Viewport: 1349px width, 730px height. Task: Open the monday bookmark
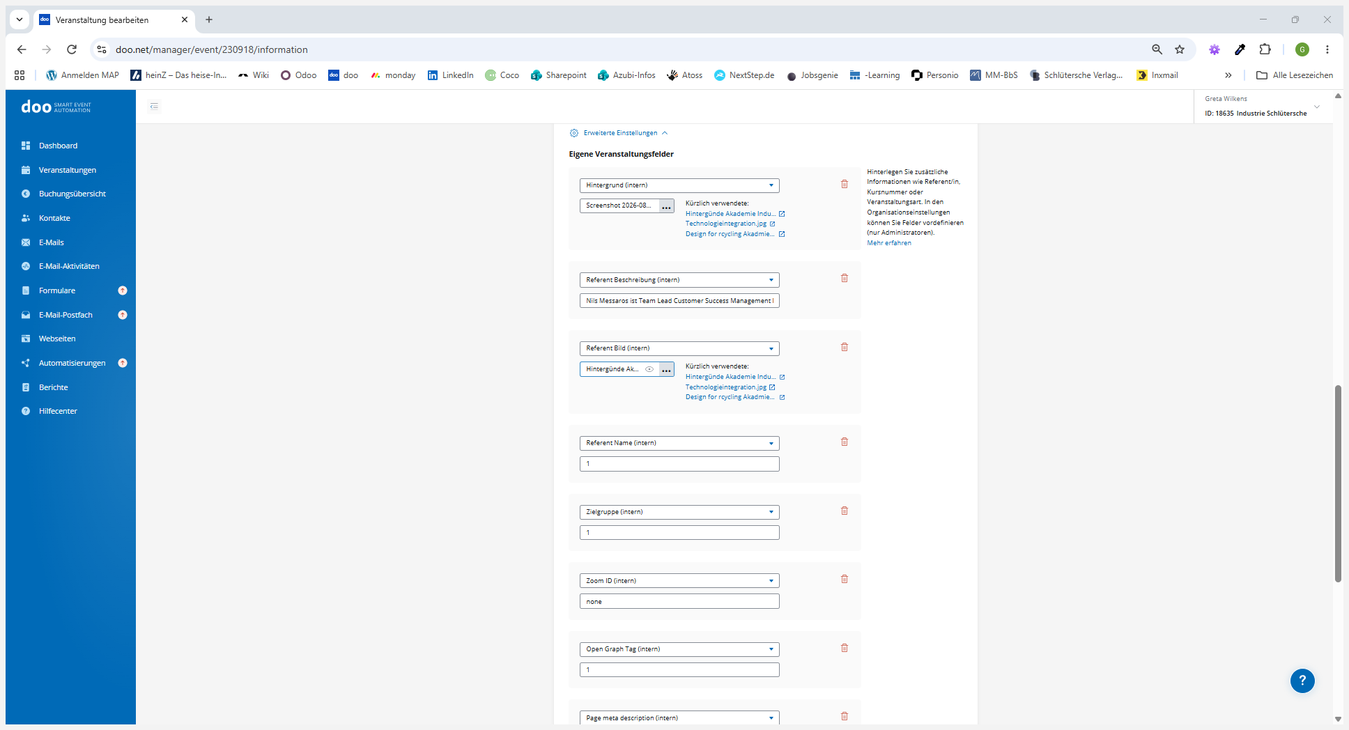coord(393,75)
